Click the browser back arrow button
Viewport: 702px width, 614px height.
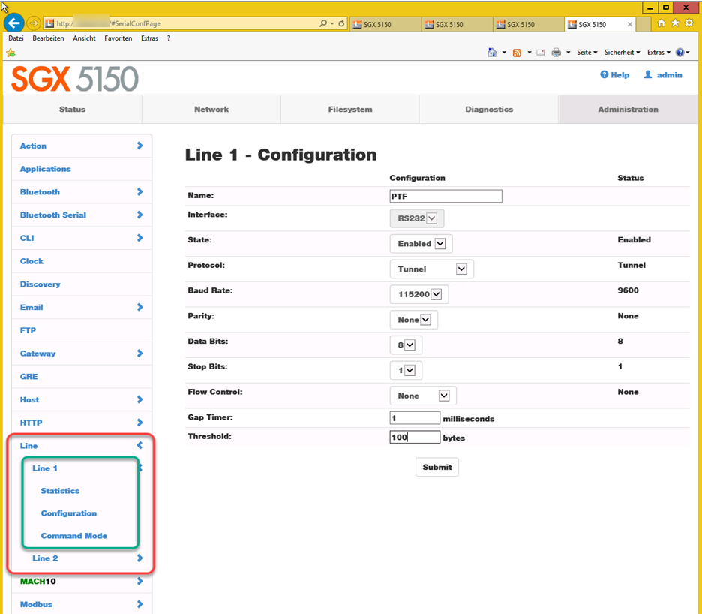pos(14,23)
